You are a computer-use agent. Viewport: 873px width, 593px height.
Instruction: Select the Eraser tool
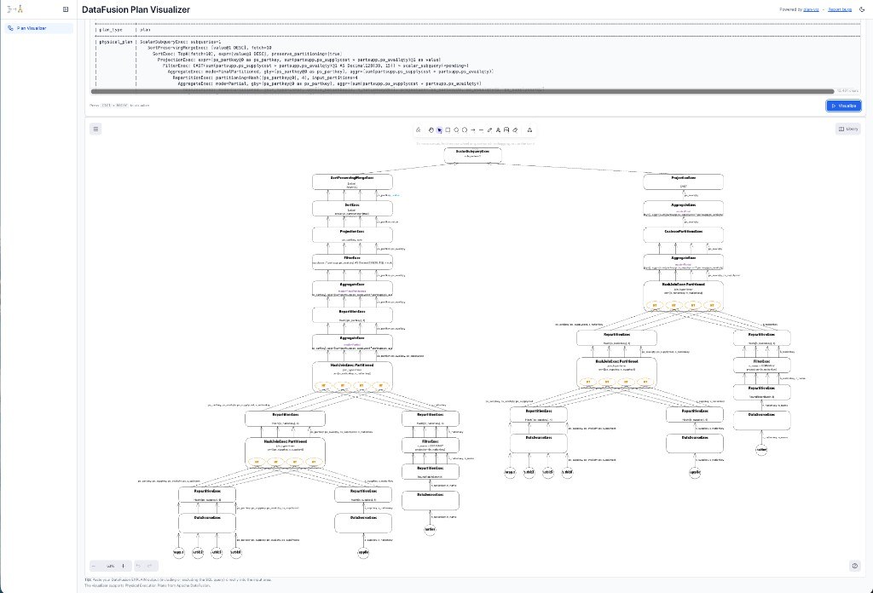(x=515, y=130)
